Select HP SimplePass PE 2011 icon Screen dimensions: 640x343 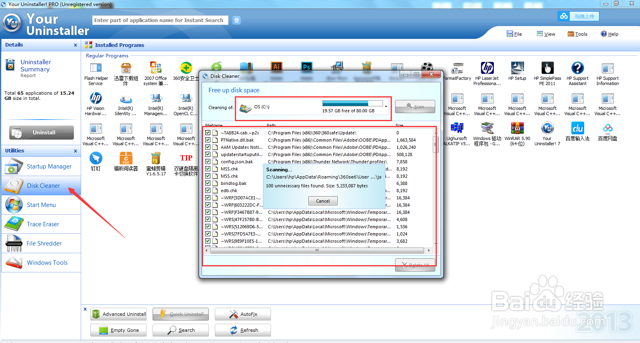tap(547, 74)
